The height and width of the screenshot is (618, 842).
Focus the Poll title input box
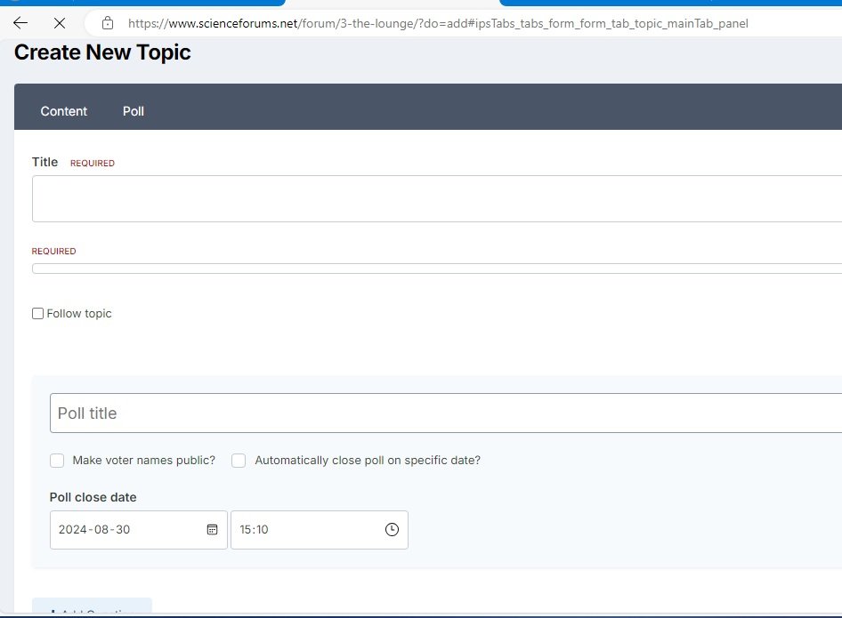[x=445, y=413]
